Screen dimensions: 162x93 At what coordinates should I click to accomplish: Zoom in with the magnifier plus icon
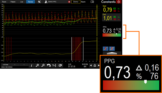(x=37, y=65)
